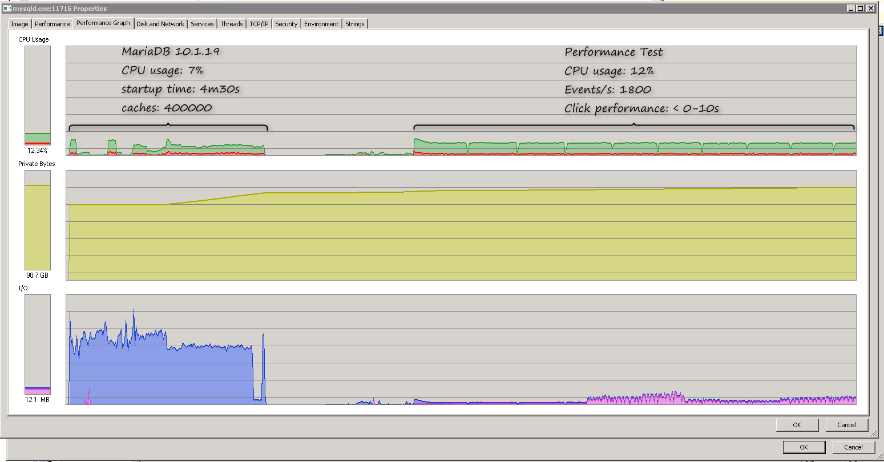Open the Services tab
The image size is (884, 462).
tap(202, 24)
